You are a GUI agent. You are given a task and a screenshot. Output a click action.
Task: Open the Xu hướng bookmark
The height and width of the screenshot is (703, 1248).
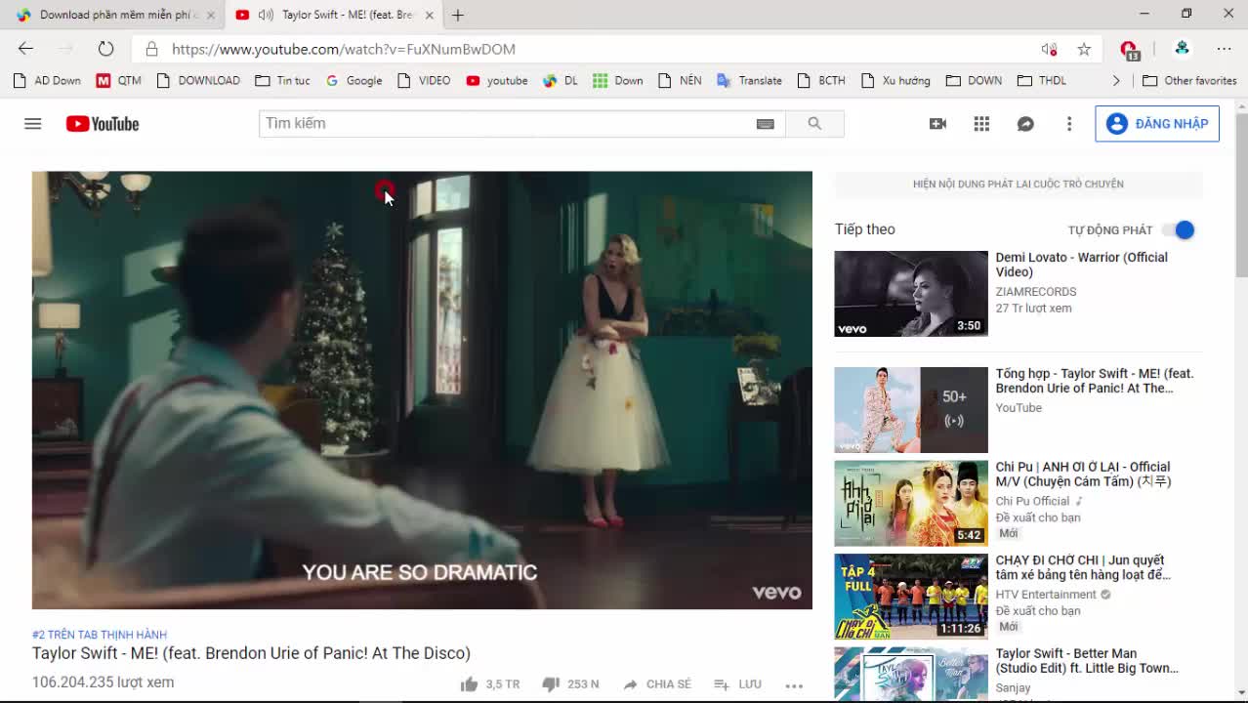click(x=895, y=81)
